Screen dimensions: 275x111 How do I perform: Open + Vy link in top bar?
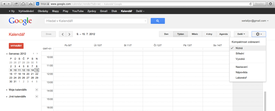coord(12,11)
